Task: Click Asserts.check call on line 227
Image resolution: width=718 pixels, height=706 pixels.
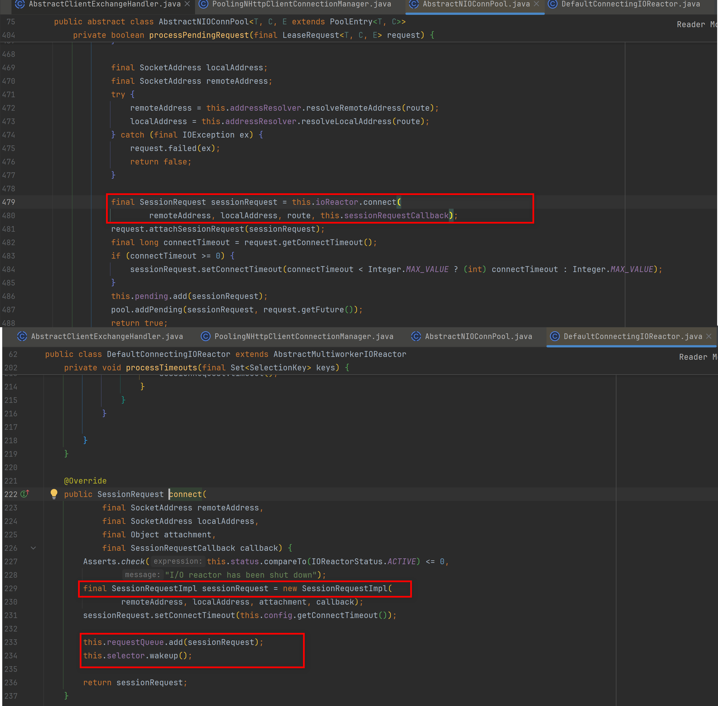Action: 114,561
